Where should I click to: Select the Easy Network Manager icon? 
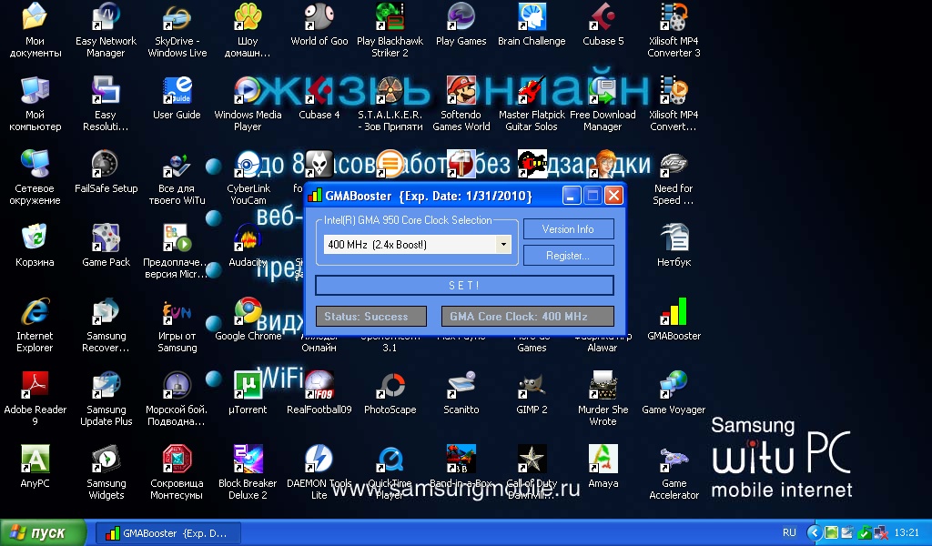pyautogui.click(x=106, y=16)
